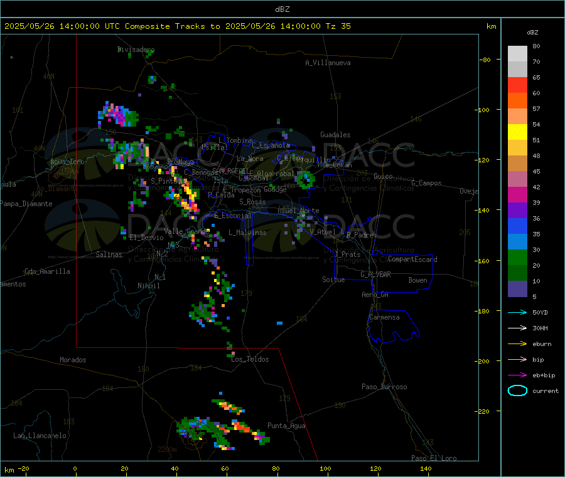Click the 'dBZ' title at top
The width and height of the screenshot is (565, 477).
(x=282, y=9)
